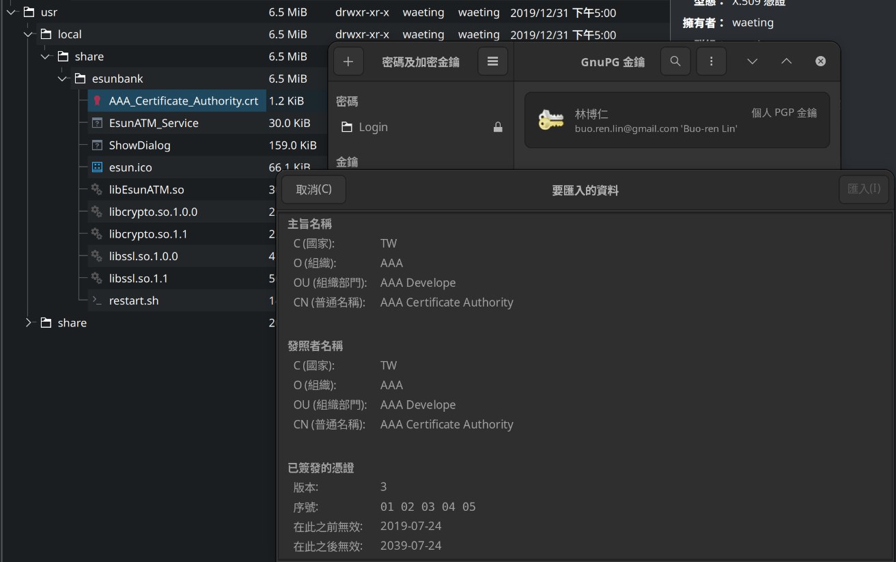Click the golden keys icon for 林博仁

(x=551, y=120)
